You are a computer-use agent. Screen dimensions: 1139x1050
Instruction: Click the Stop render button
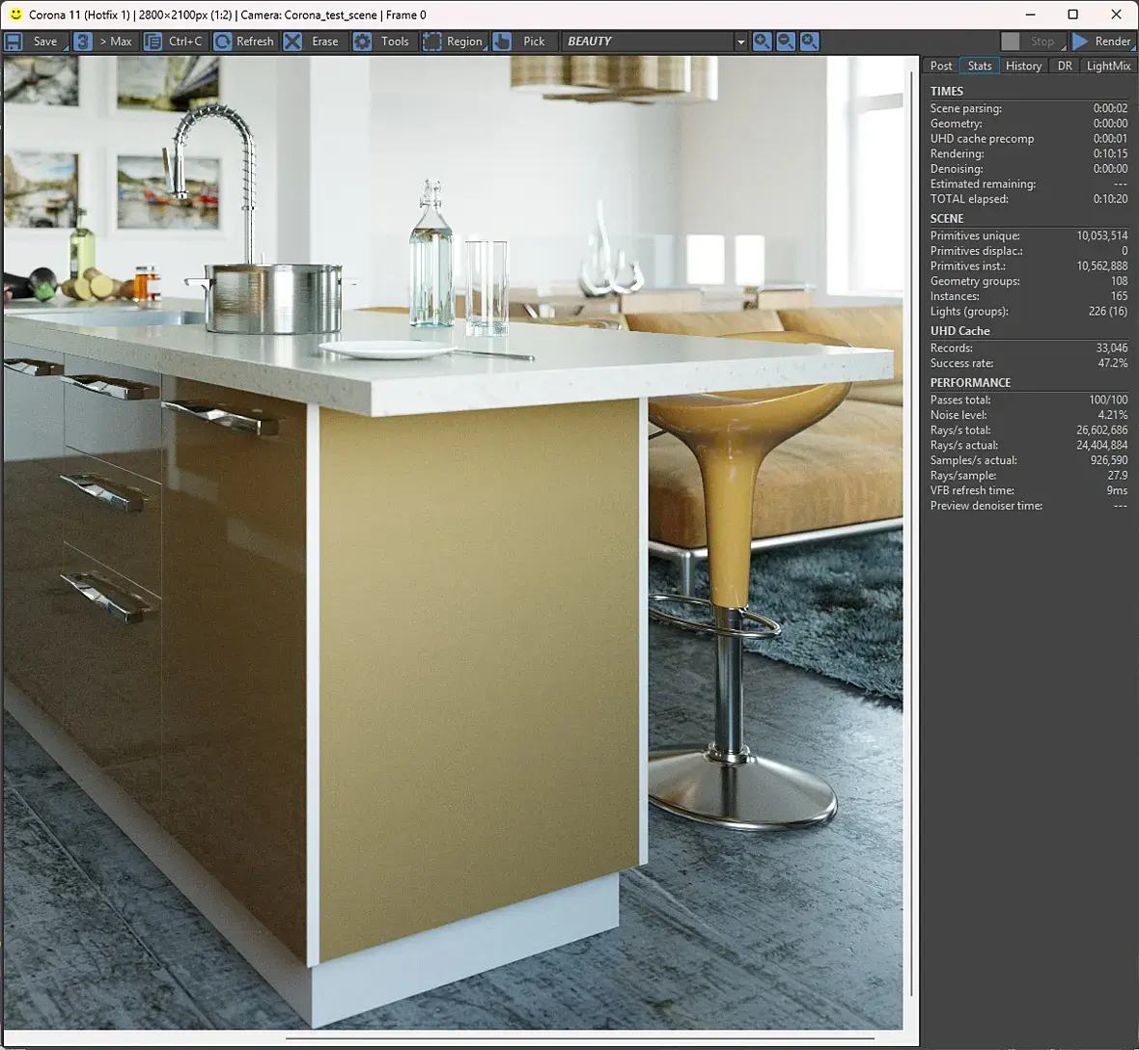point(1032,41)
